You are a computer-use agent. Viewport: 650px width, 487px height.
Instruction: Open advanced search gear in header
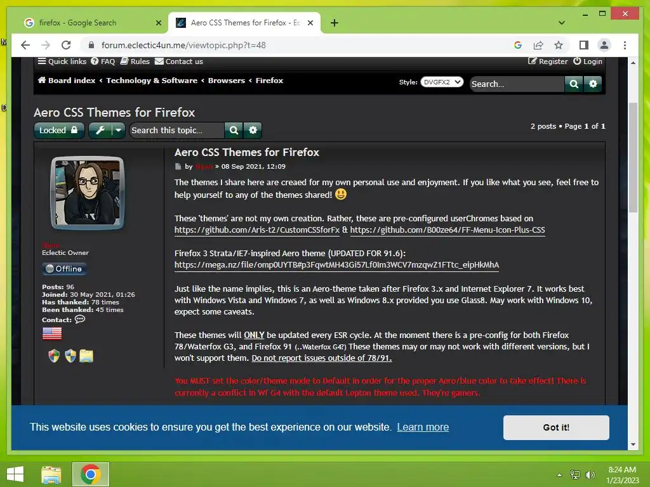coord(594,84)
